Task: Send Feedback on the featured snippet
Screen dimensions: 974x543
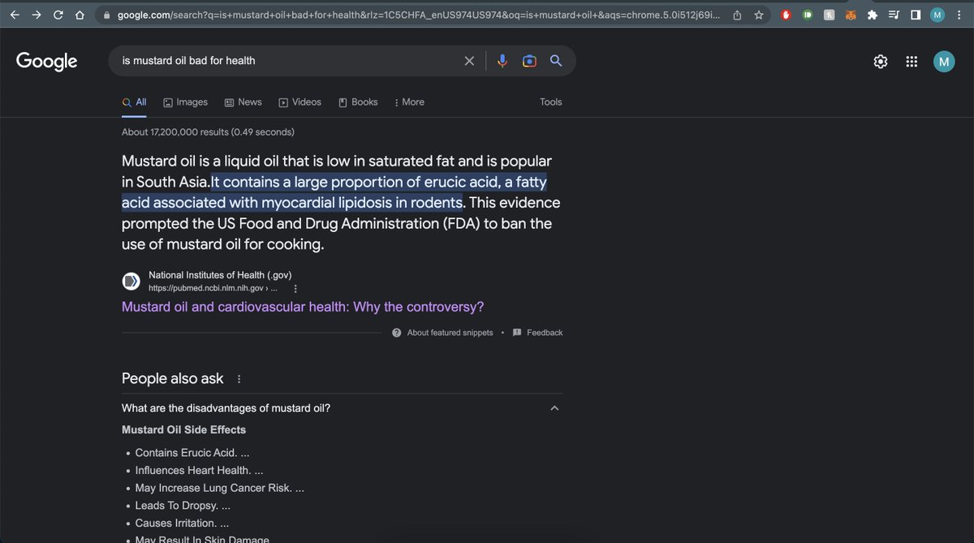Action: tap(537, 333)
